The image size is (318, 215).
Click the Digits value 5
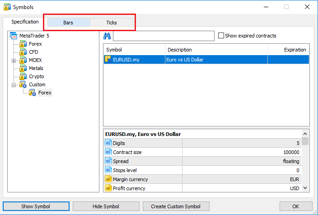pyautogui.click(x=298, y=143)
